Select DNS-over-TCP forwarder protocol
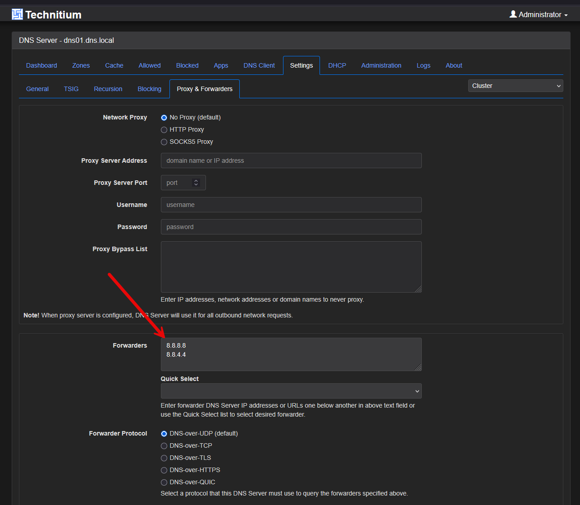 pyautogui.click(x=164, y=446)
